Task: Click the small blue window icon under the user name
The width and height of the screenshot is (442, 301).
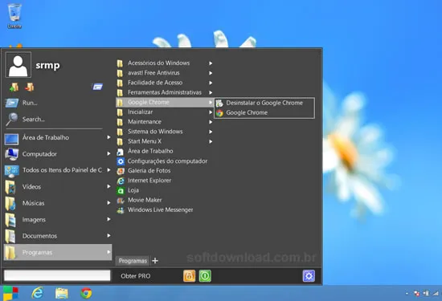Action: 97,87
